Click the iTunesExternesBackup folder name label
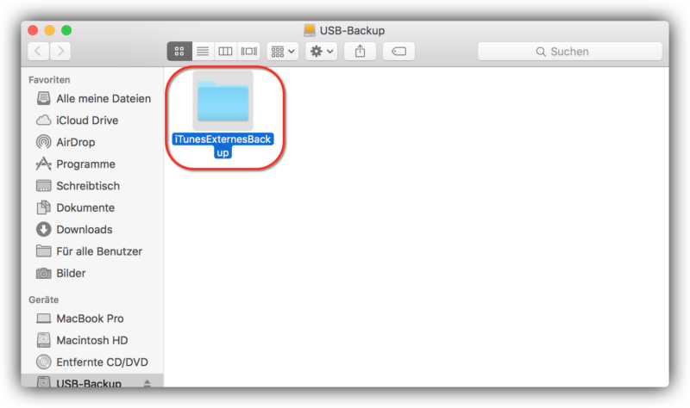 223,145
